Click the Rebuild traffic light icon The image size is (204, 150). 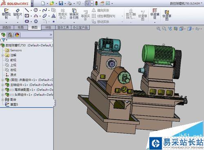point(96,3)
